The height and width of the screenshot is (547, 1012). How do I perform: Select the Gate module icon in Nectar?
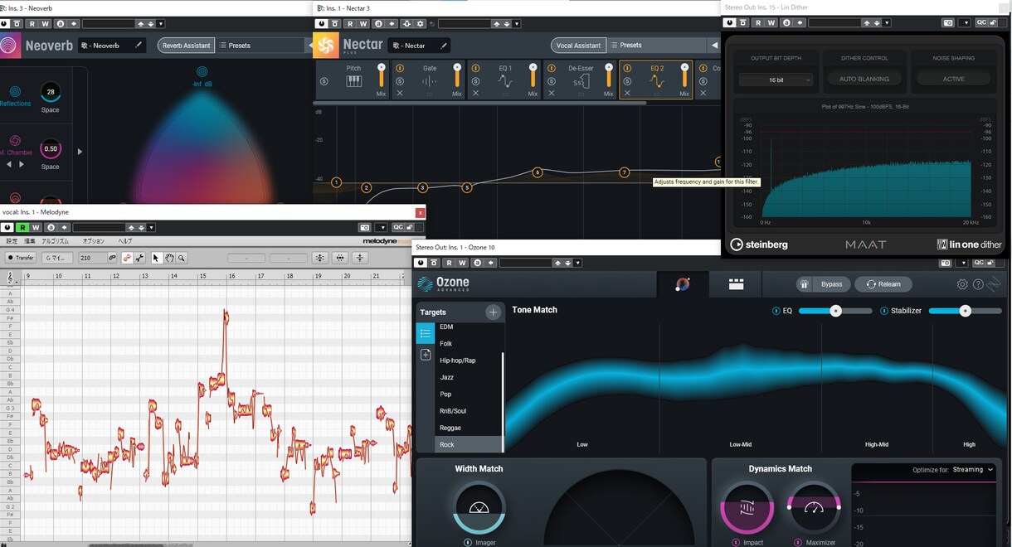pyautogui.click(x=429, y=81)
